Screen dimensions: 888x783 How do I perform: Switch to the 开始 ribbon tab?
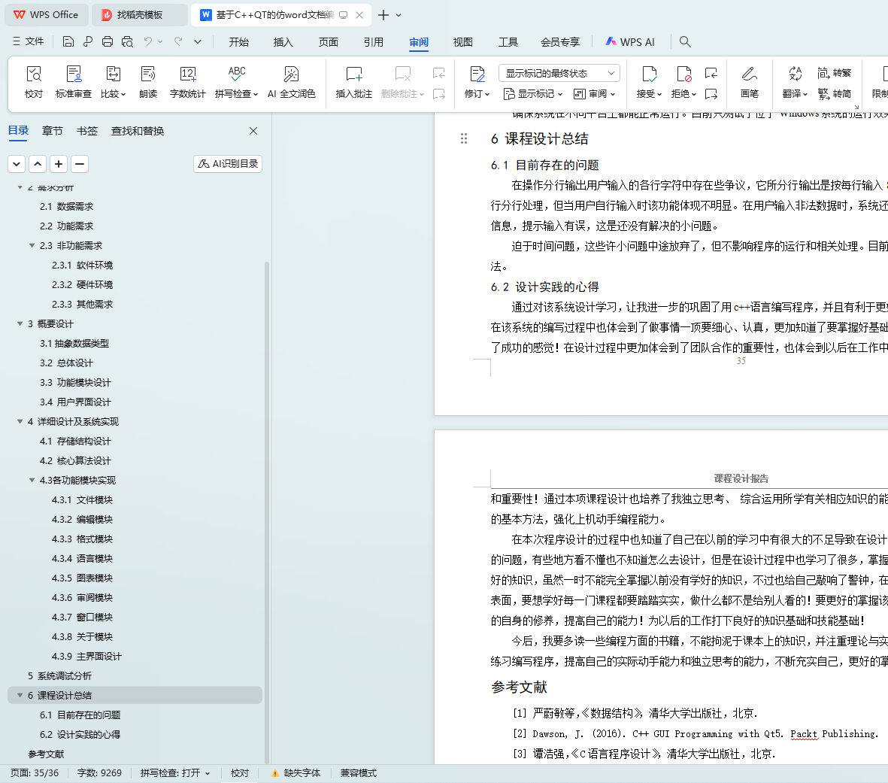pyautogui.click(x=239, y=42)
